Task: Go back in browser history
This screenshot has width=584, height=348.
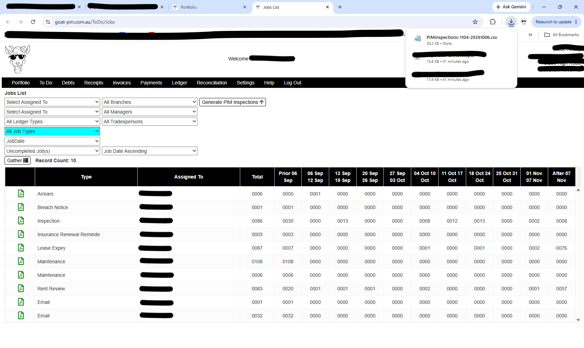Action: pos(8,22)
